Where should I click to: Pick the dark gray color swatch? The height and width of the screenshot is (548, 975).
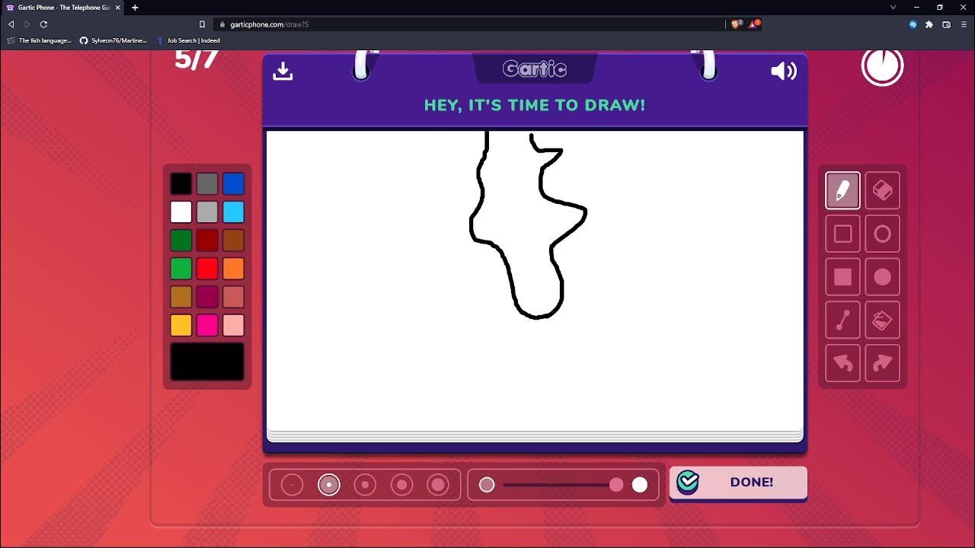click(207, 183)
